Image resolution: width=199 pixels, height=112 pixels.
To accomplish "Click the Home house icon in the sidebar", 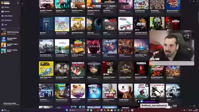I will tap(2, 7).
